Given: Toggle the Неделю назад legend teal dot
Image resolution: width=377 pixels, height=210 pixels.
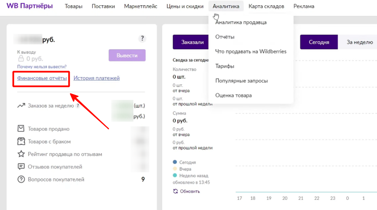Looking at the screenshot, I should (175, 175).
